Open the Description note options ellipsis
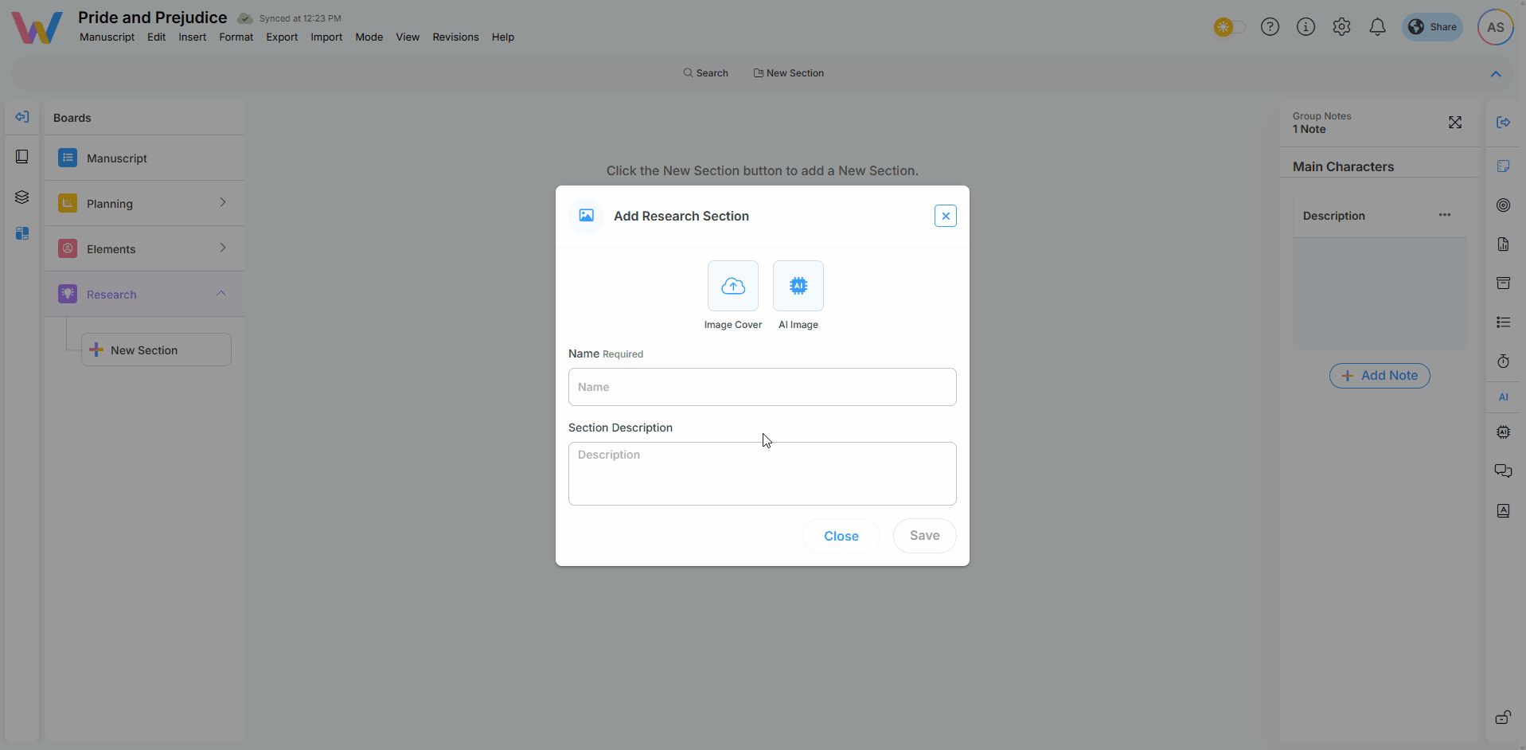The image size is (1526, 750). [1444, 215]
